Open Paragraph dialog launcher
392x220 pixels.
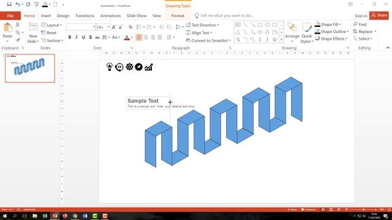coord(230,48)
